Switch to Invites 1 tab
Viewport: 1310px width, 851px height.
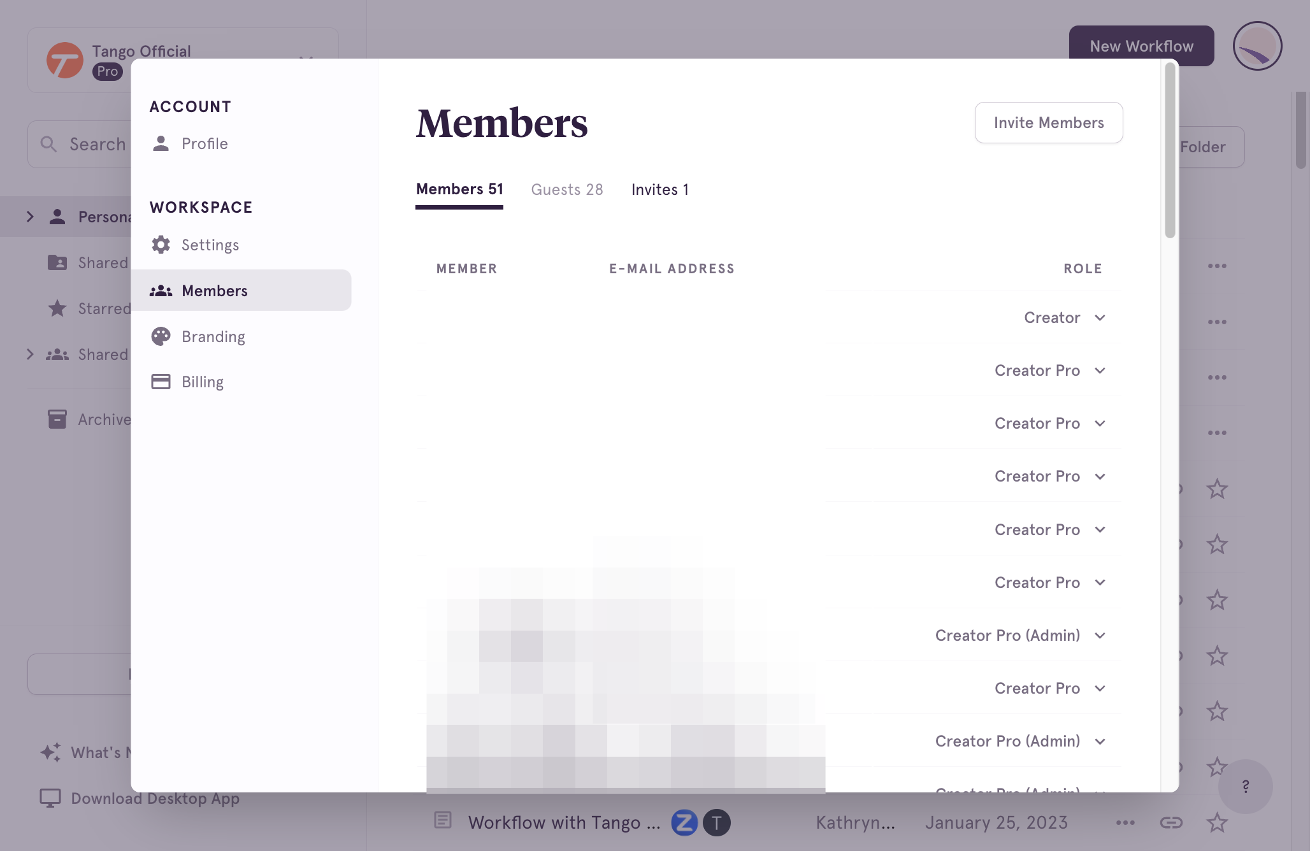(659, 190)
